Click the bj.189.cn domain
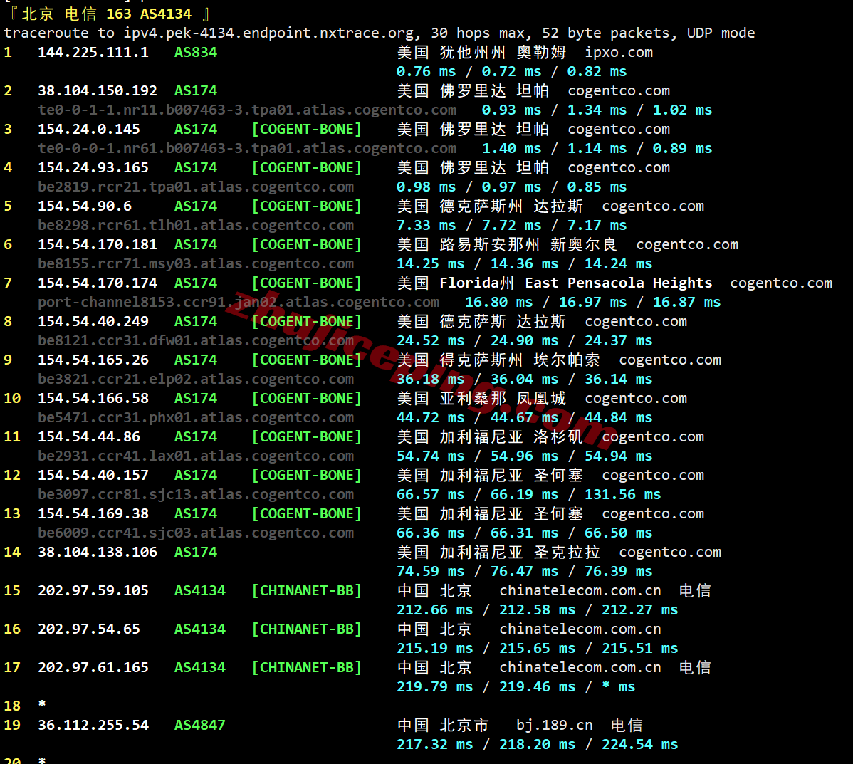Screen dimensions: 853x764 554,725
